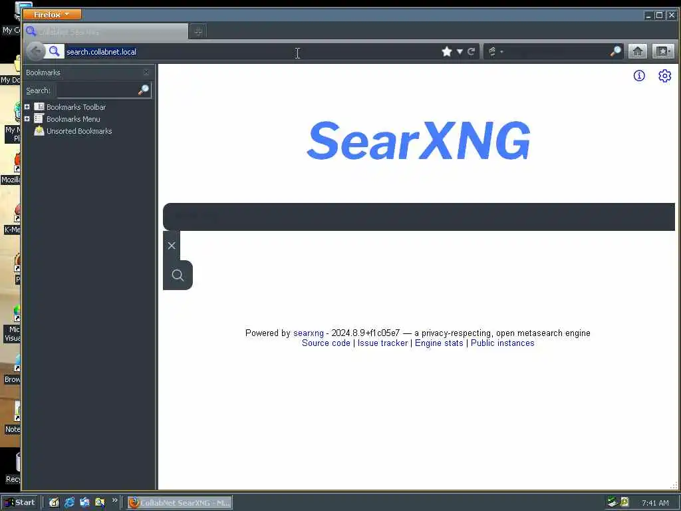Viewport: 681px width, 511px height.
Task: Click the 7:41 AM tray clock
Action: [655, 503]
